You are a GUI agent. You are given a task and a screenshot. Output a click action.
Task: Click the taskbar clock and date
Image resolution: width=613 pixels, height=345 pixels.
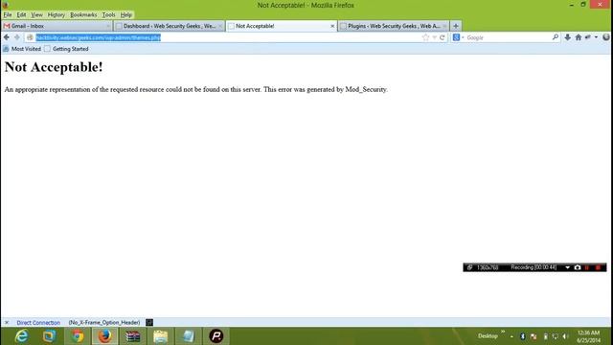point(588,336)
